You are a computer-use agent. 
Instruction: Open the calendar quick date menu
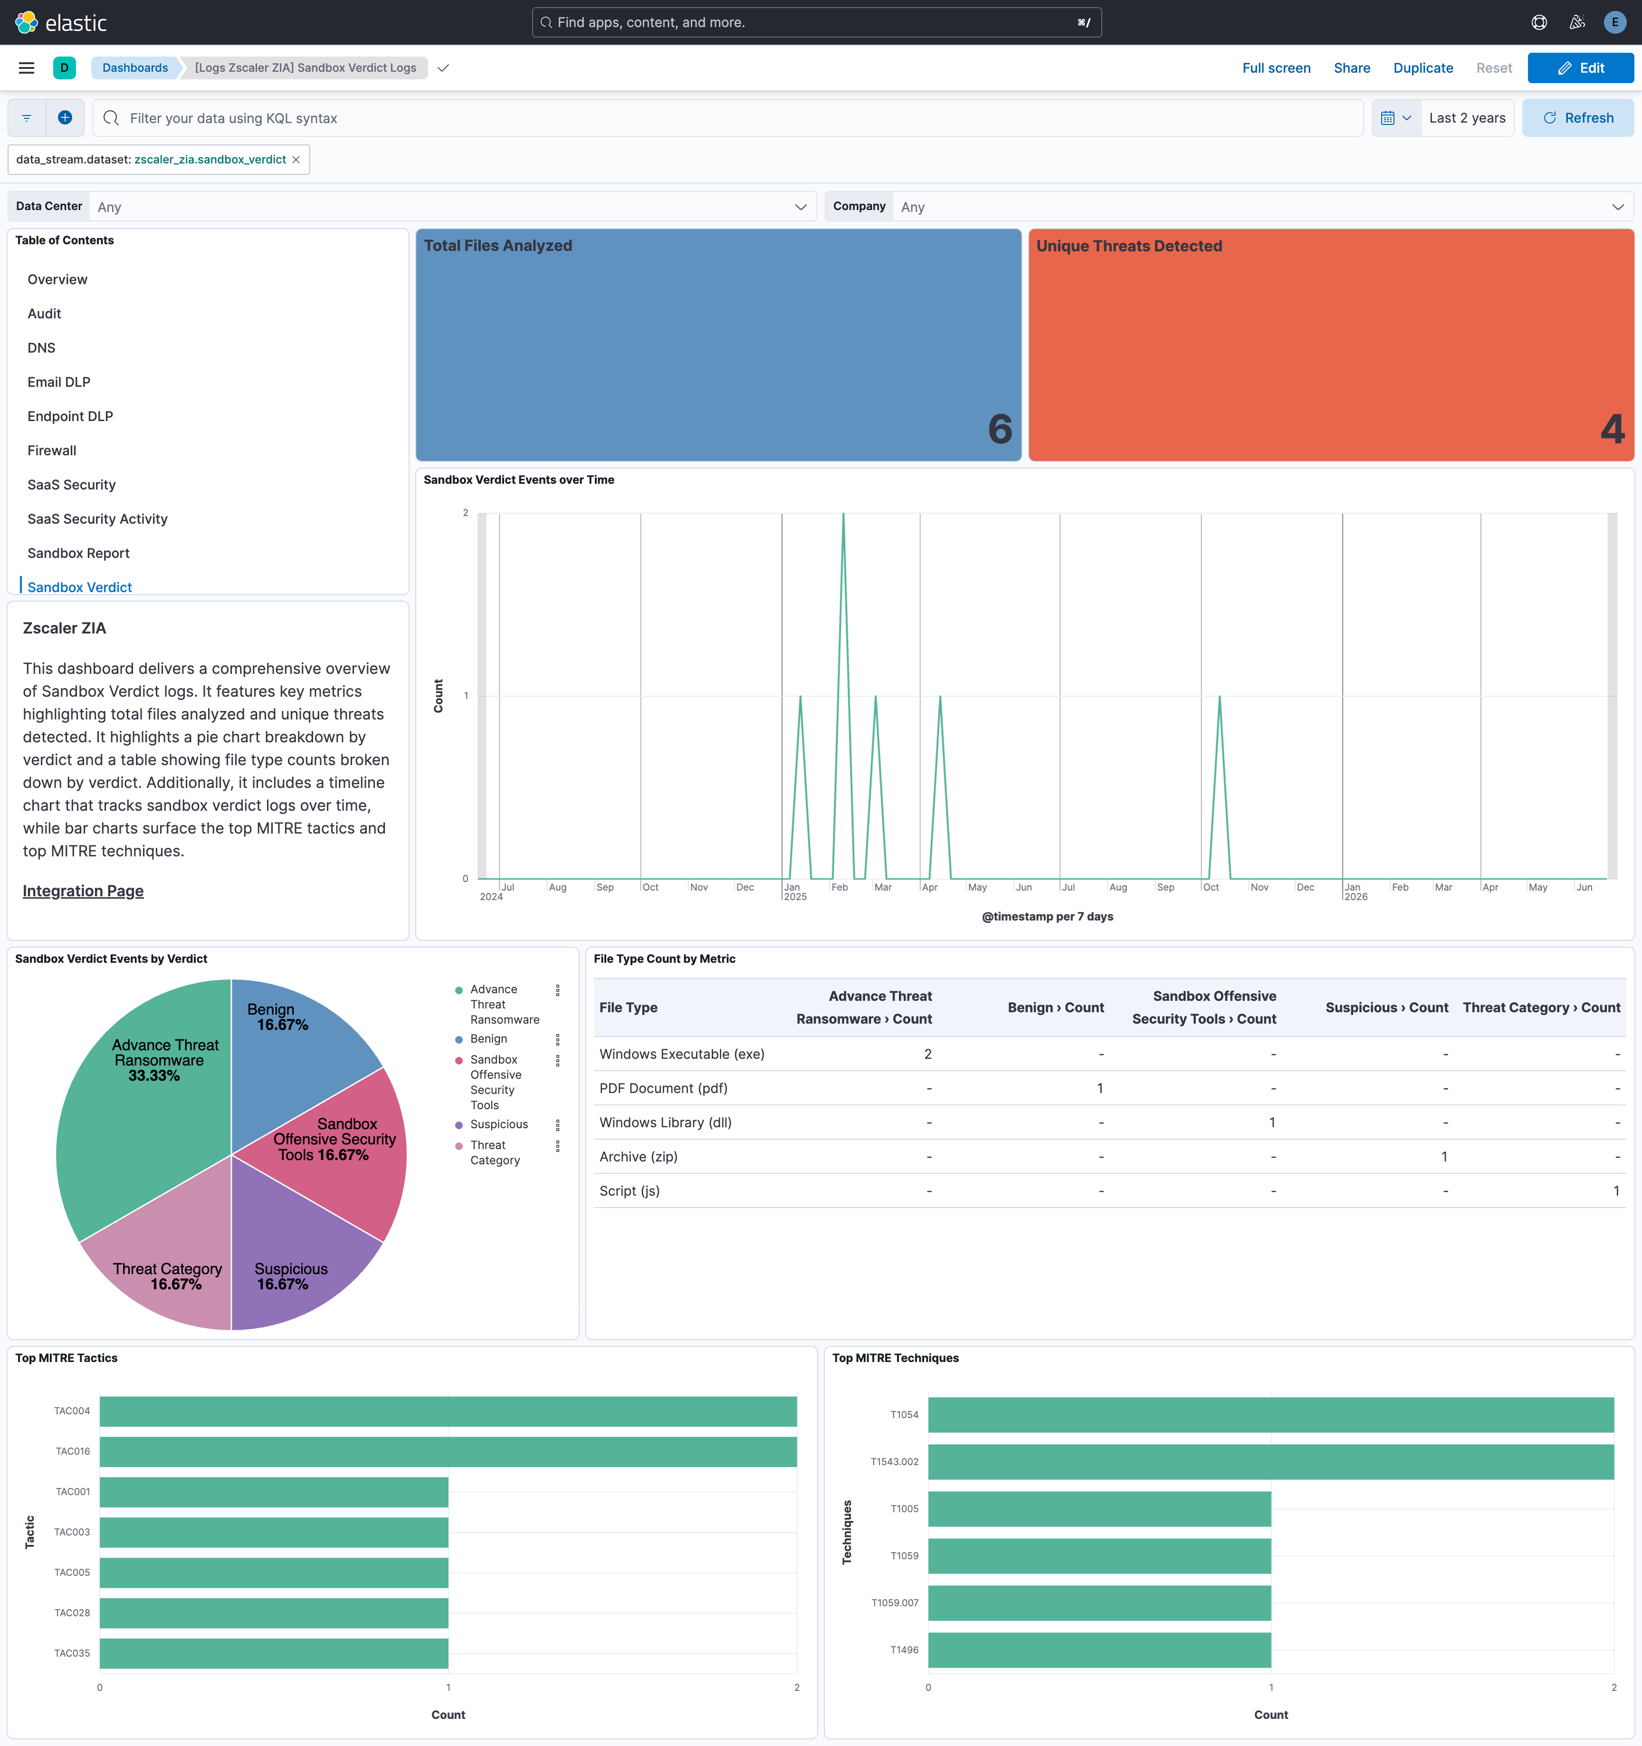pyautogui.click(x=1395, y=118)
